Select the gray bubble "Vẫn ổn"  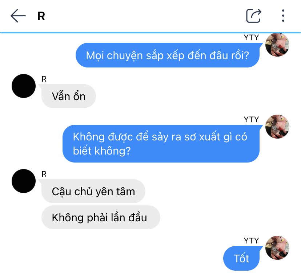pos(69,96)
